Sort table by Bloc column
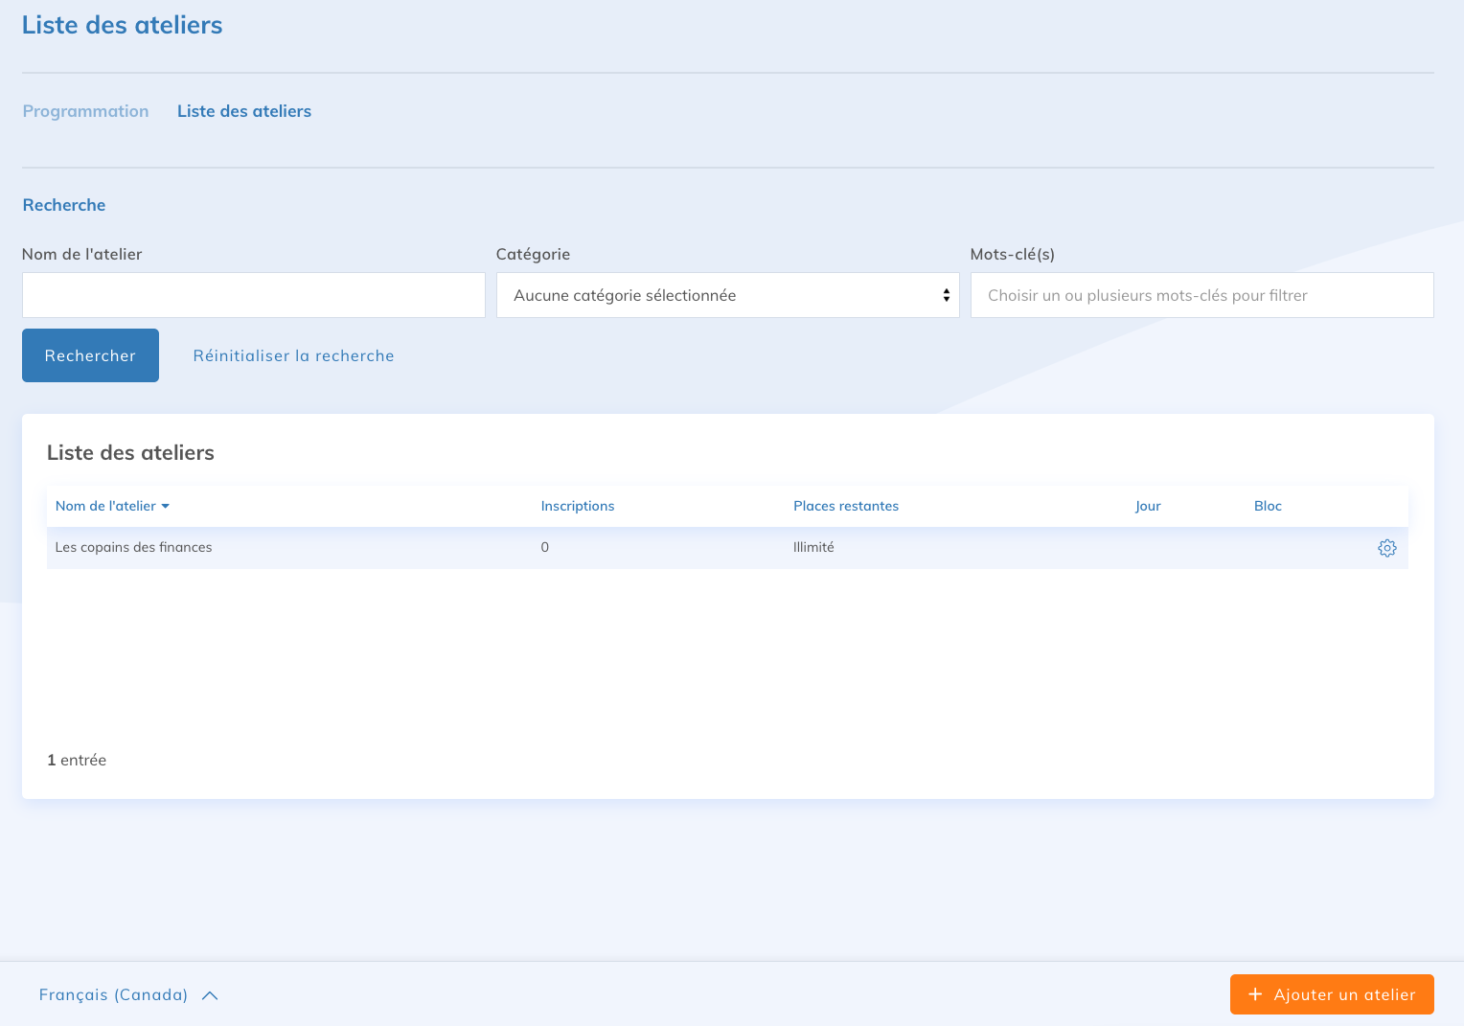The width and height of the screenshot is (1464, 1026). click(1267, 506)
